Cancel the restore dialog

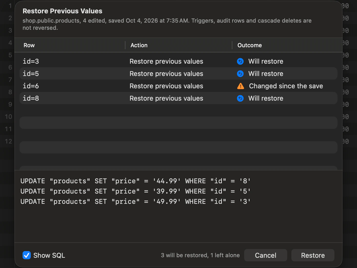[265, 255]
